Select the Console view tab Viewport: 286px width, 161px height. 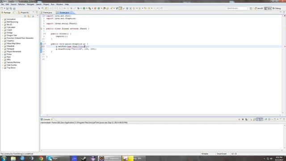click(46, 119)
